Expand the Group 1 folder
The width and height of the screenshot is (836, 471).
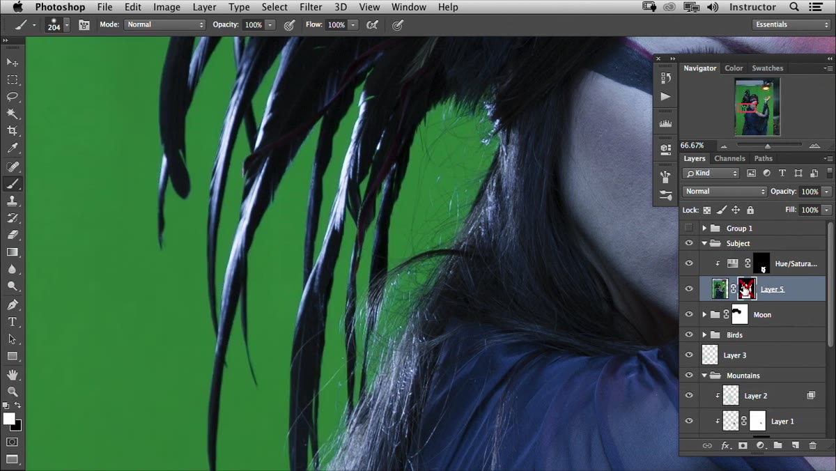(x=704, y=229)
